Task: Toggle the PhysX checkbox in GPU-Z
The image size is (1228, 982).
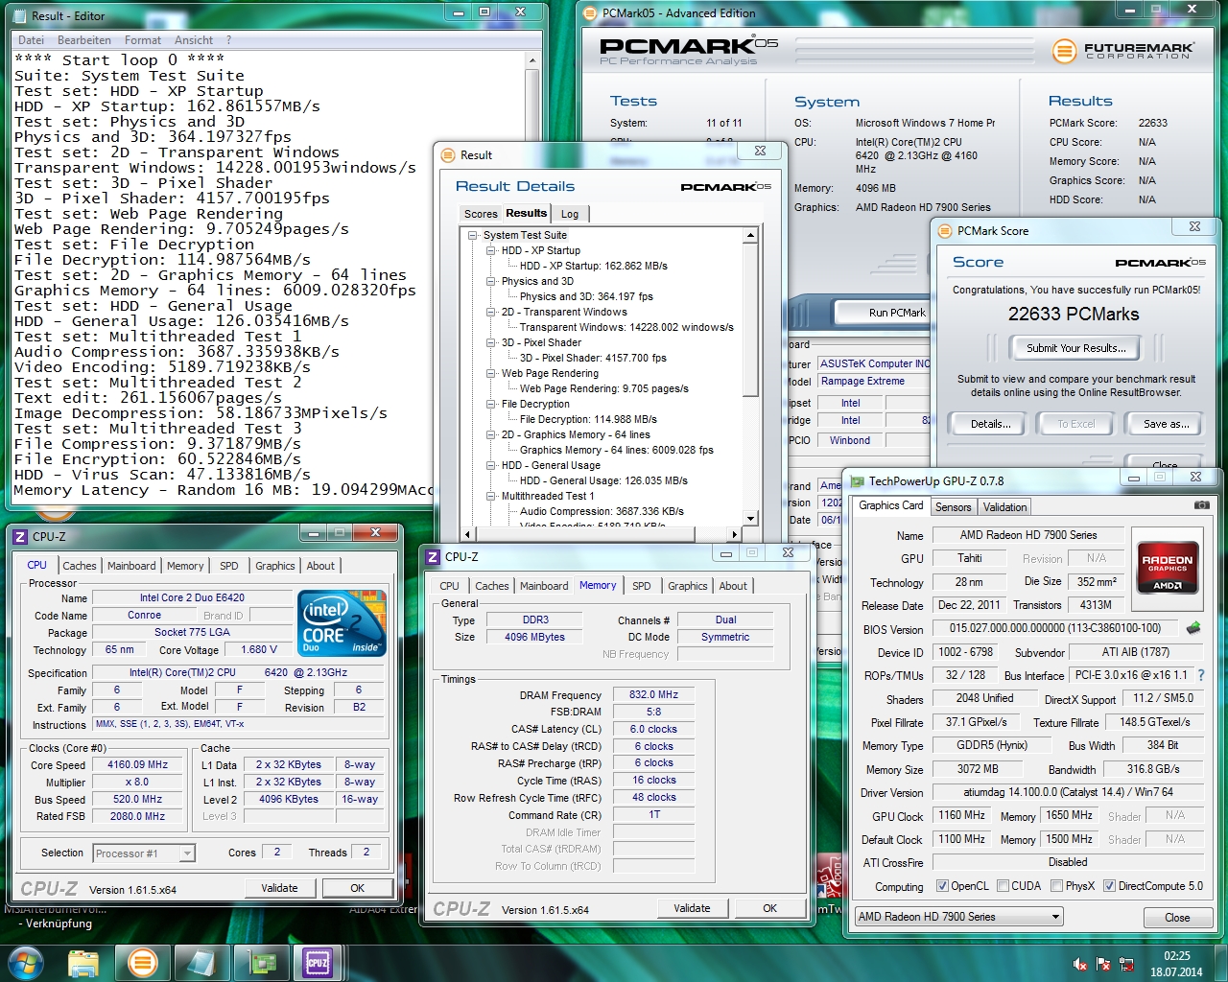Action: [x=1056, y=886]
